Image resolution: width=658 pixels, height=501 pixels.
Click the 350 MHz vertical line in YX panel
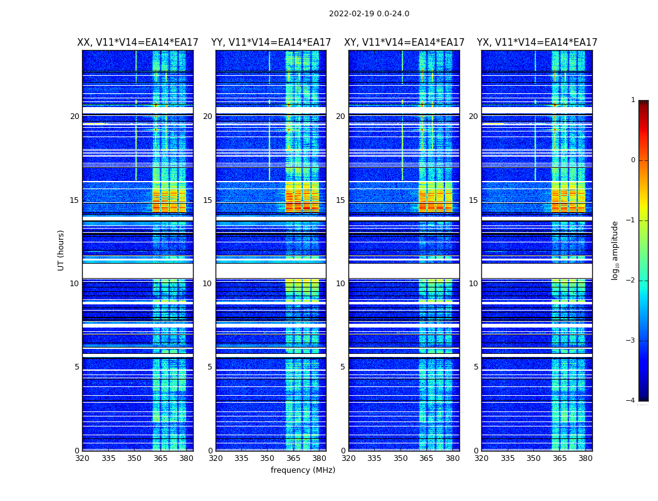click(535, 116)
